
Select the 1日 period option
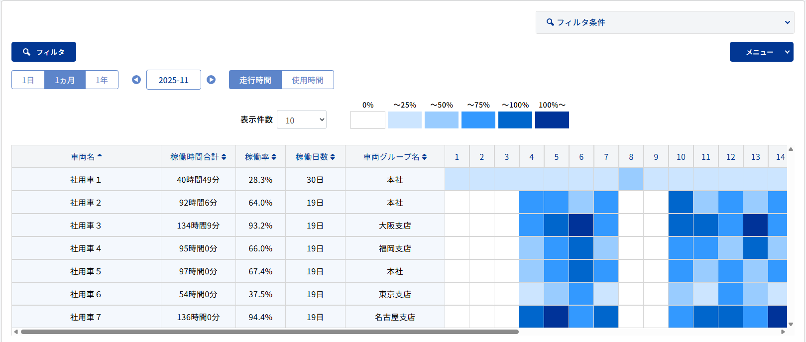click(28, 80)
